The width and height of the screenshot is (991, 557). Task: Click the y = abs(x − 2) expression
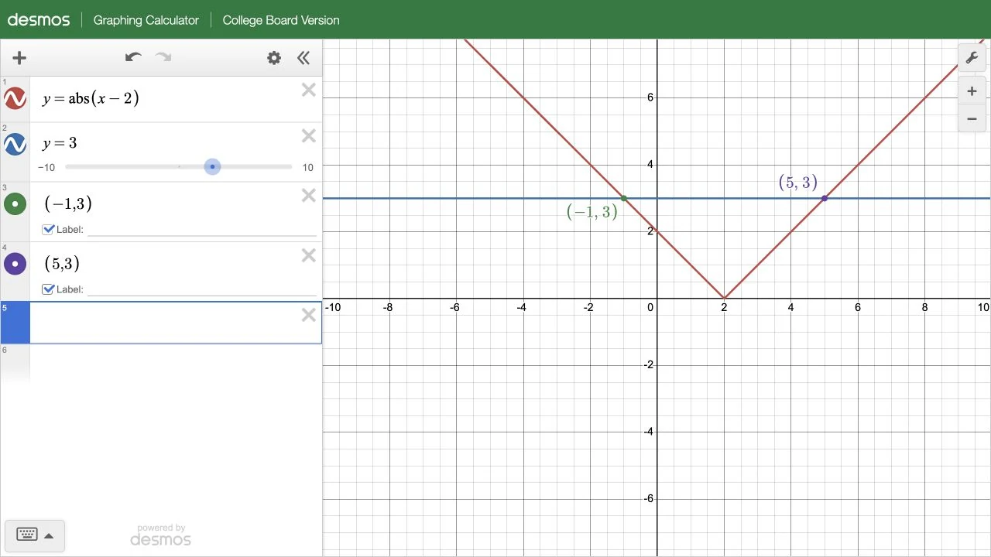[x=91, y=98]
